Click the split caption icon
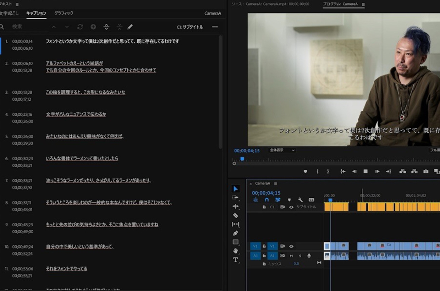The height and width of the screenshot is (291, 440). click(106, 27)
